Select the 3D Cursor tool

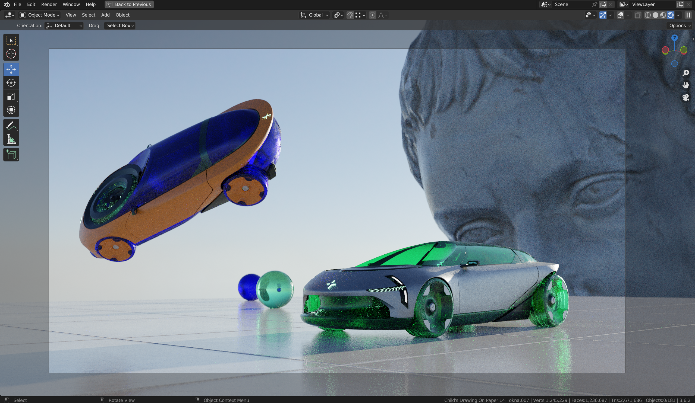tap(11, 54)
